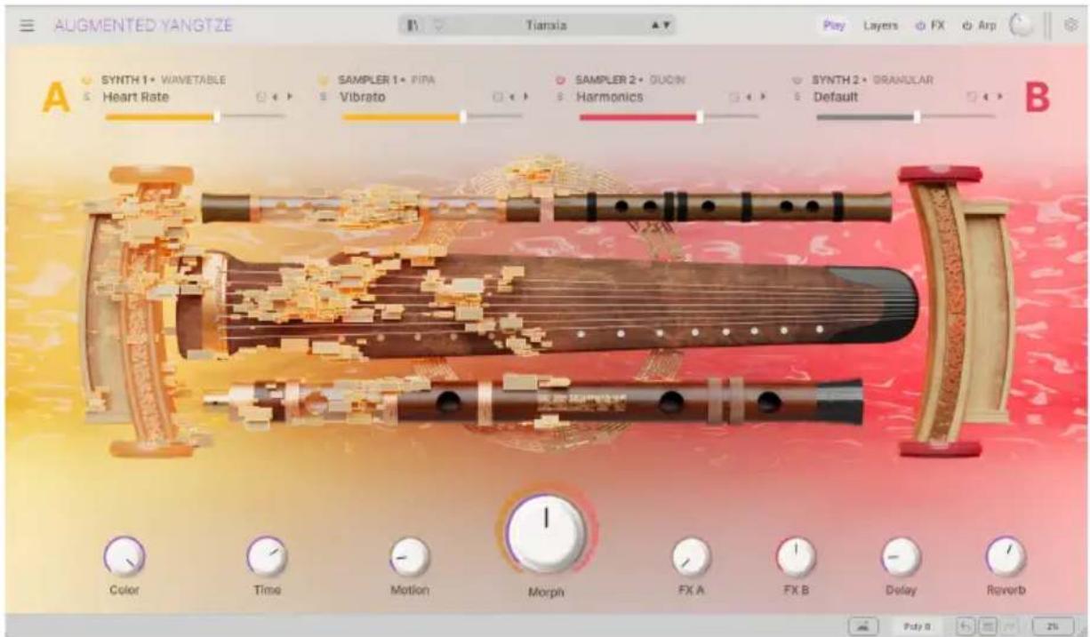Open the Vibrato sample selector
1090x637 pixels.
(x=362, y=97)
